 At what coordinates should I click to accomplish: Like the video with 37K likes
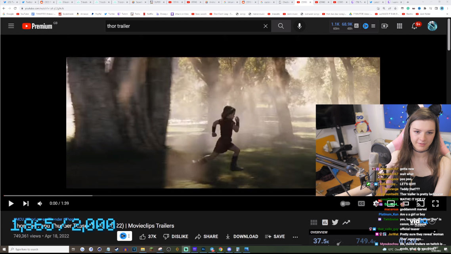[148, 237]
